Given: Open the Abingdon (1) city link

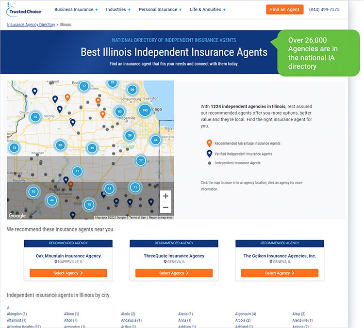Looking at the screenshot, I should [17, 314].
